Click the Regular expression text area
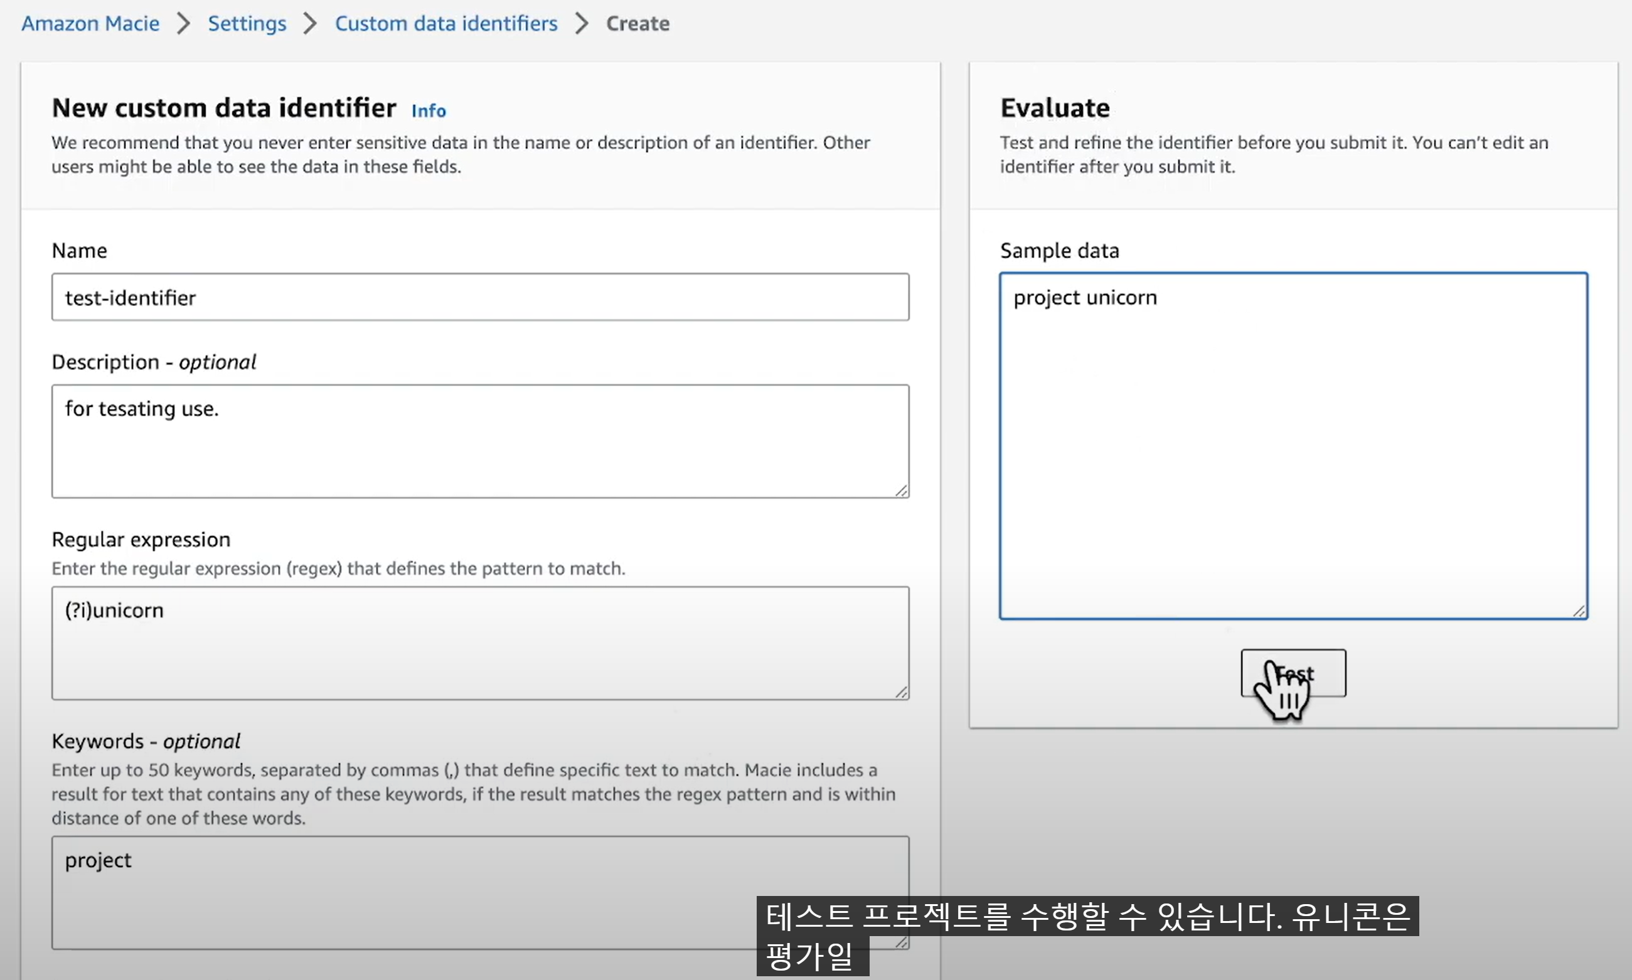Image resolution: width=1632 pixels, height=980 pixels. point(480,643)
